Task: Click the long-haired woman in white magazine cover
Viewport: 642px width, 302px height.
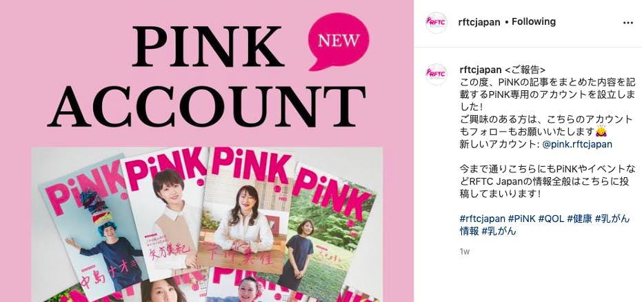Action: click(245, 209)
